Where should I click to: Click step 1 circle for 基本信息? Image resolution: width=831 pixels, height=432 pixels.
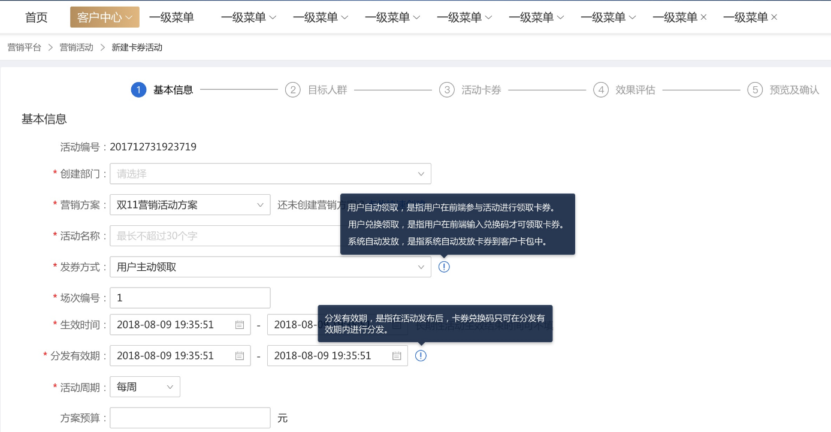click(x=138, y=90)
